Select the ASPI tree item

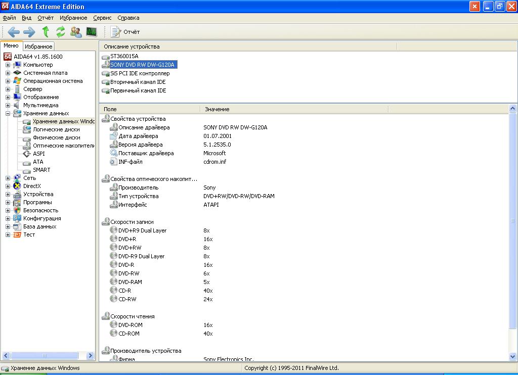pyautogui.click(x=38, y=154)
